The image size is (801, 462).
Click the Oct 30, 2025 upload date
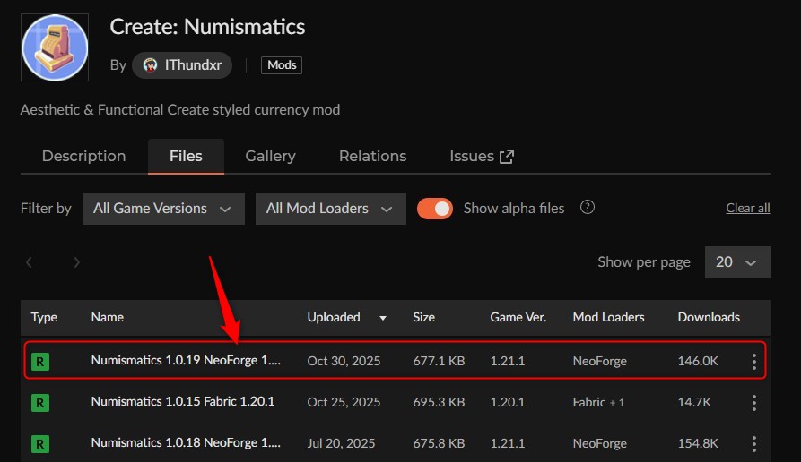[x=344, y=361]
